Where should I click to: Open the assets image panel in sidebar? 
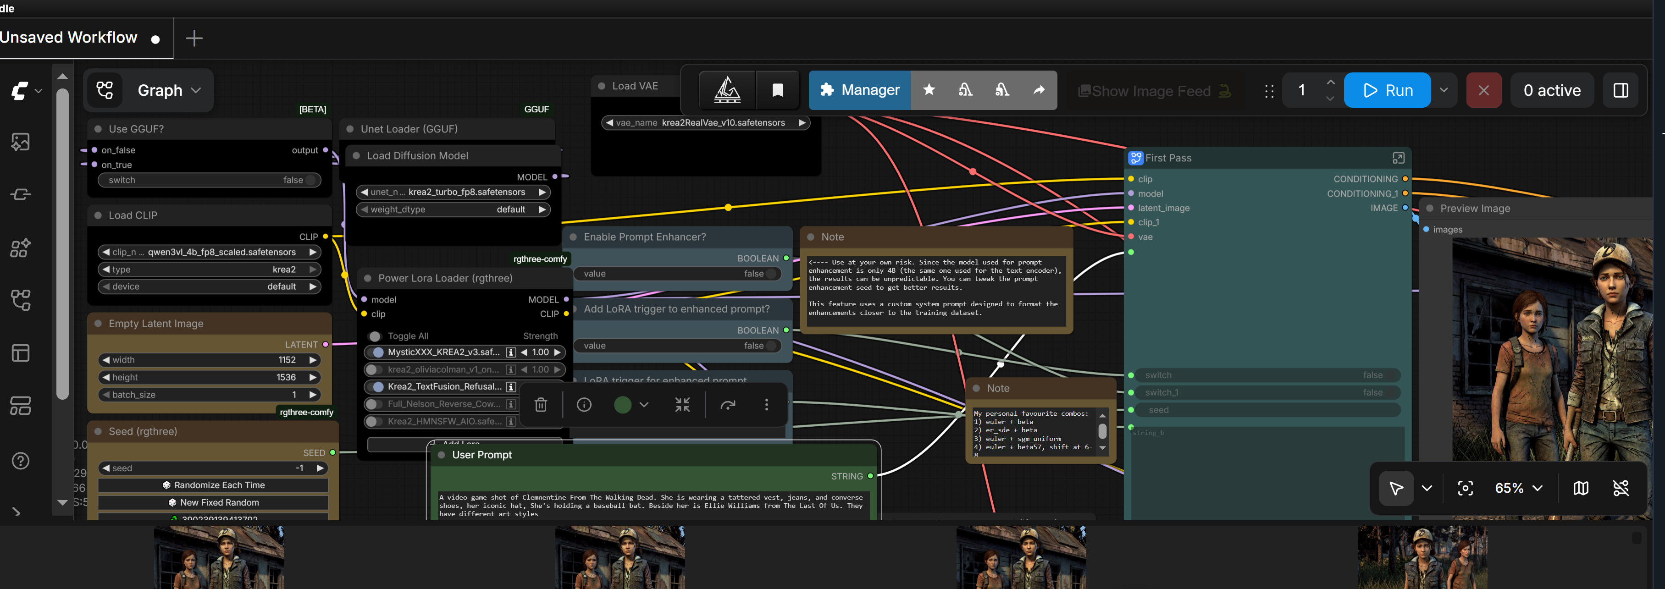tap(20, 142)
